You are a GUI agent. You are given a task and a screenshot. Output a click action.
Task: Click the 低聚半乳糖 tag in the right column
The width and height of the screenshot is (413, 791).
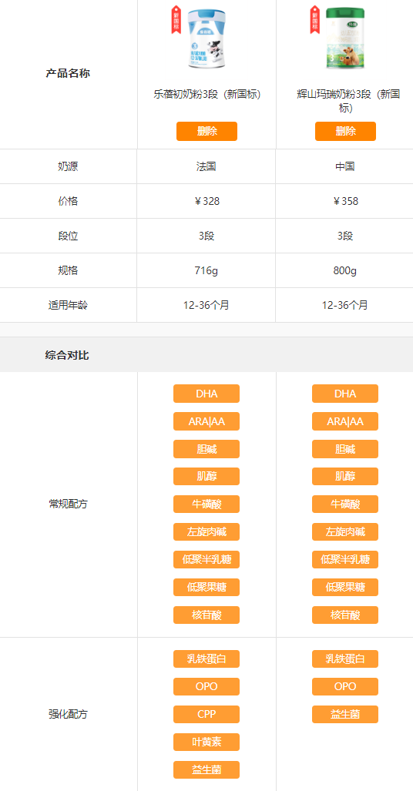(345, 559)
